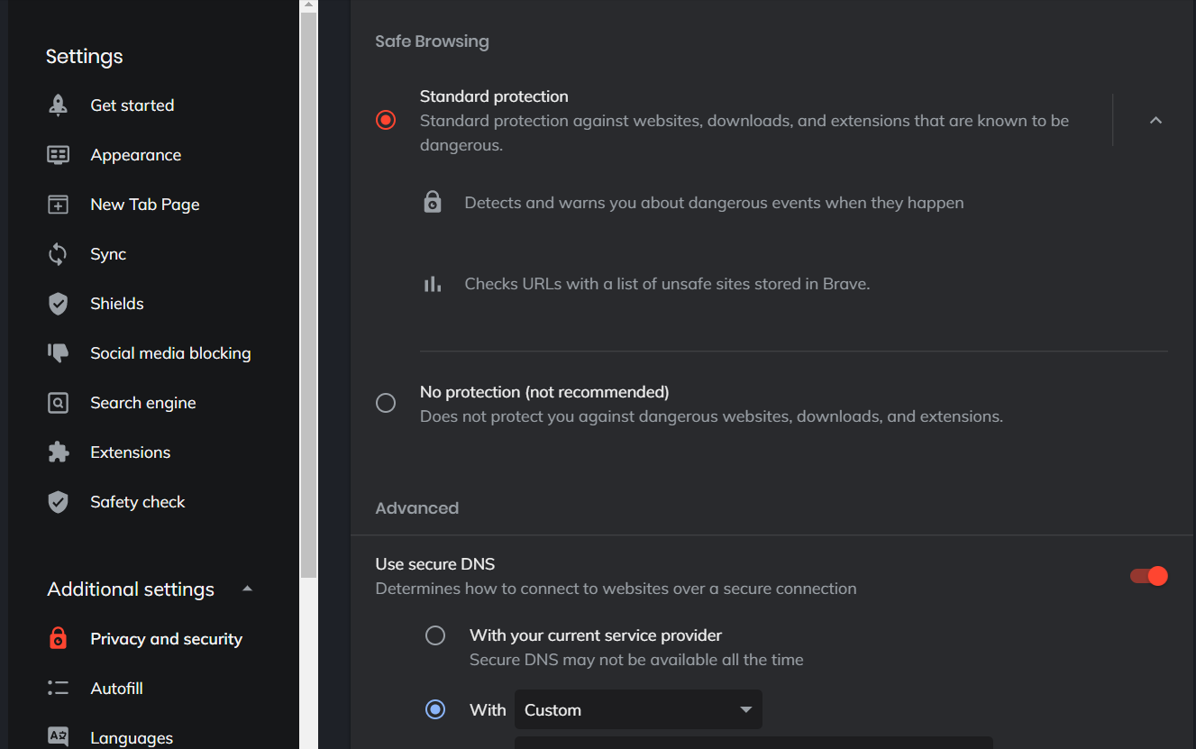Choose With your current service provider option
Image resolution: width=1196 pixels, height=749 pixels.
pos(435,635)
